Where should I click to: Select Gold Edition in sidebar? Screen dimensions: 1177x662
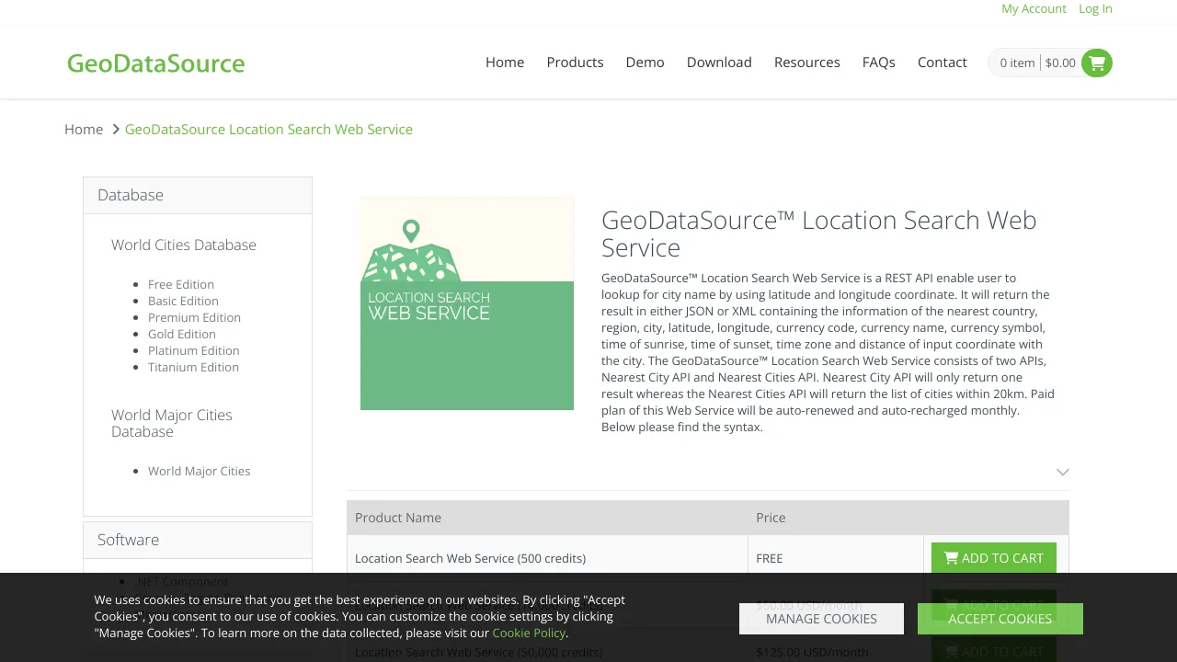coord(182,334)
